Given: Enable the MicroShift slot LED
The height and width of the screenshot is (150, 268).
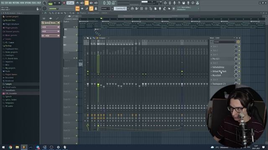Looking at the screenshot, I should 239,75.
